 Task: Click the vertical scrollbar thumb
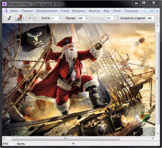click(x=158, y=78)
